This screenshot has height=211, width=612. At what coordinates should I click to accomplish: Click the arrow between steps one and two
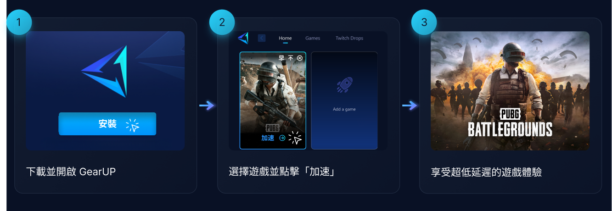[x=207, y=106]
